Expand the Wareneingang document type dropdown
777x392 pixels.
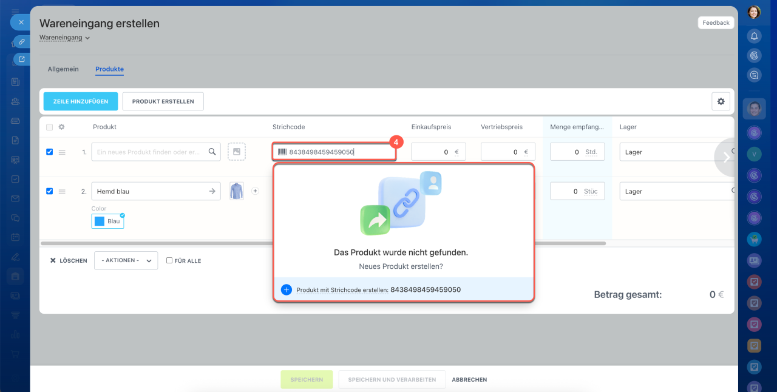[x=65, y=38]
